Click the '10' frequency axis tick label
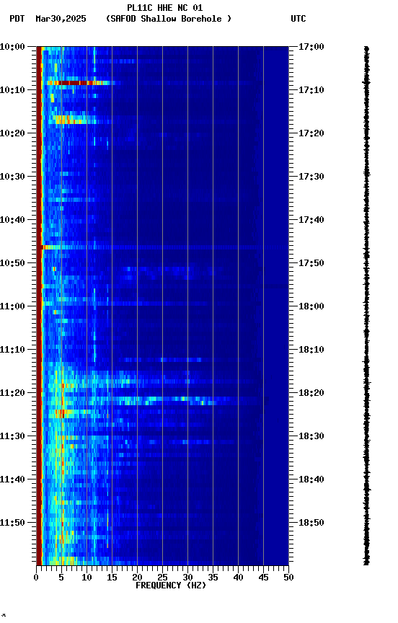The width and height of the screenshot is (398, 623). pos(87,578)
